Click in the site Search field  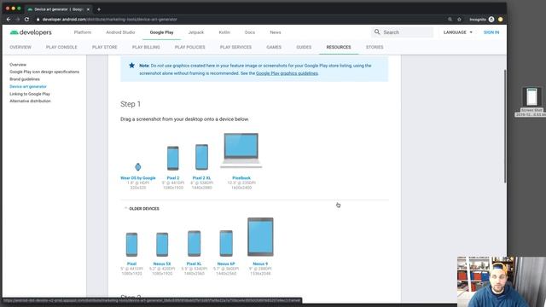click(x=403, y=32)
